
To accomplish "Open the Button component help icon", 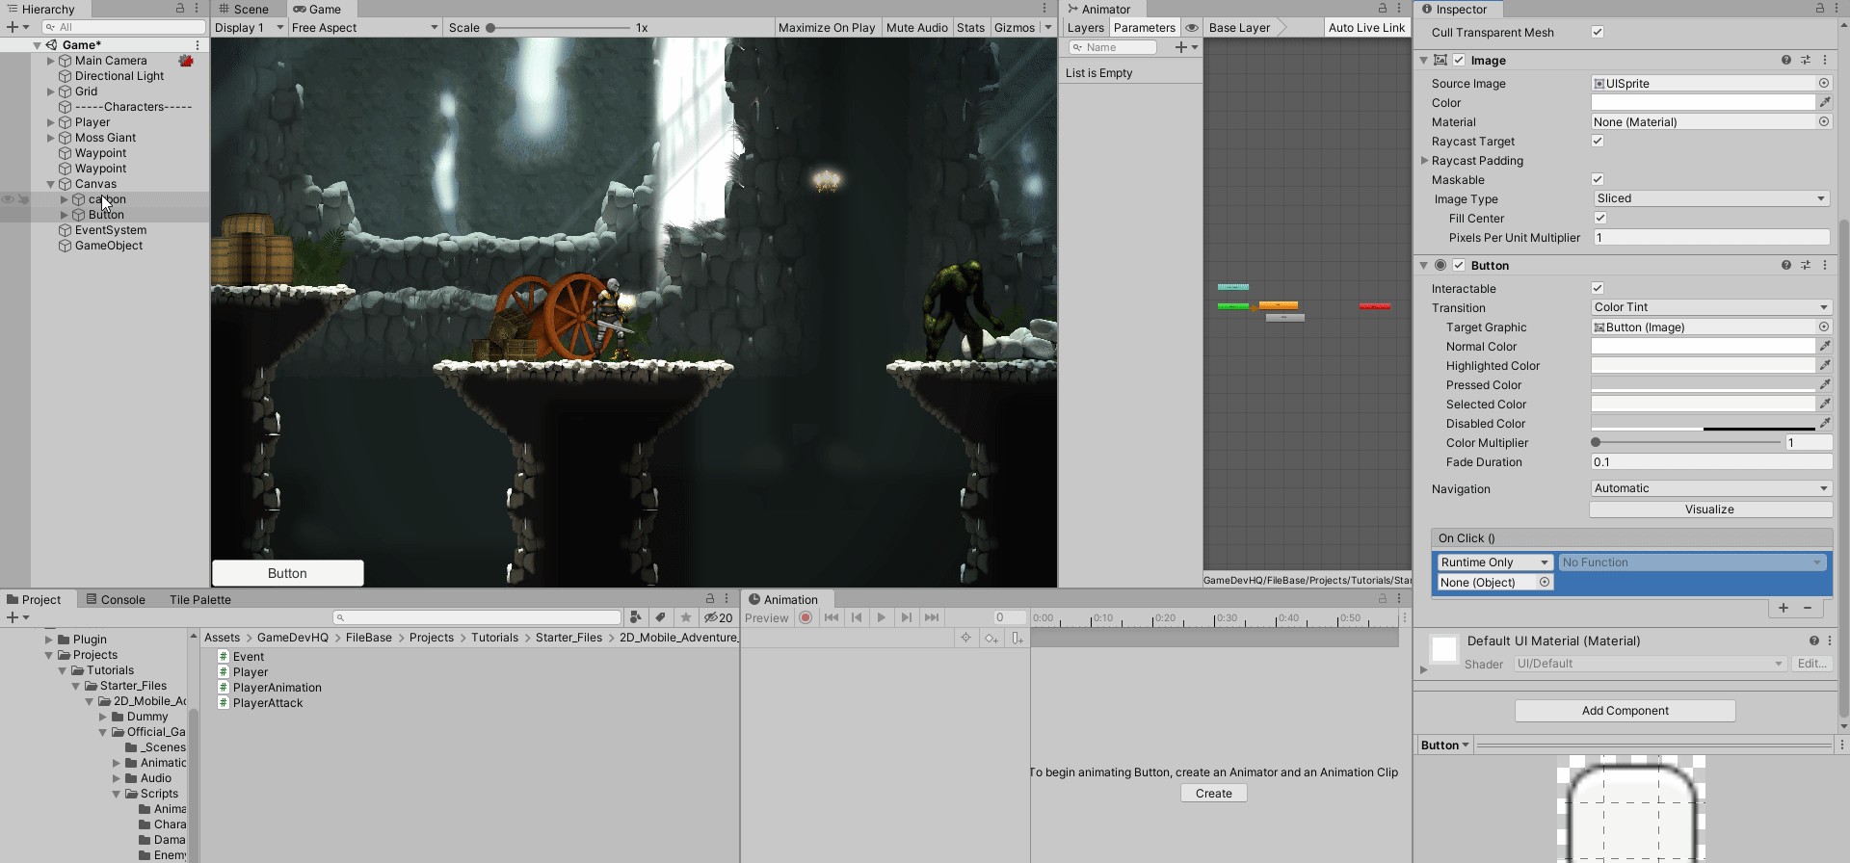I will (1786, 265).
